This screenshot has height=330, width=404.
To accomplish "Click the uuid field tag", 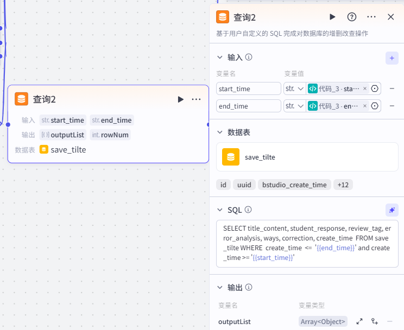I will pos(244,185).
